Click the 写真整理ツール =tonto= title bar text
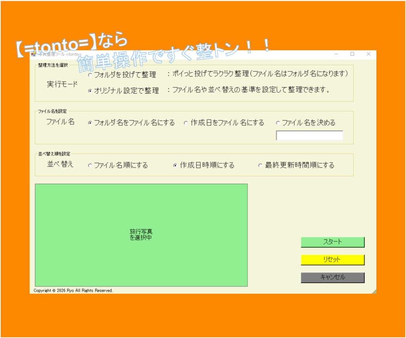406x338 pixels. point(59,54)
